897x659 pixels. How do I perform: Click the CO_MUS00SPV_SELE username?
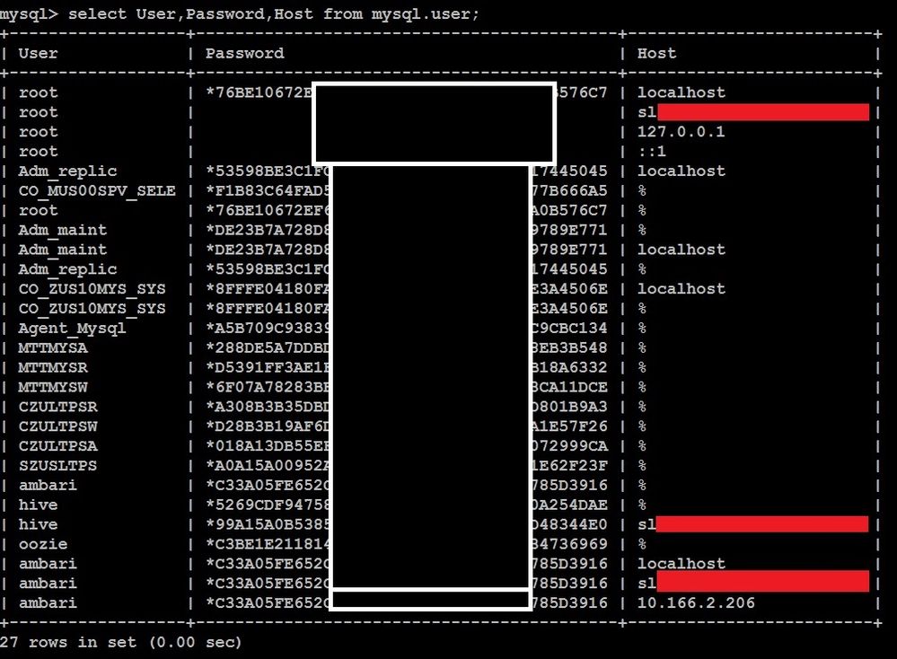97,190
